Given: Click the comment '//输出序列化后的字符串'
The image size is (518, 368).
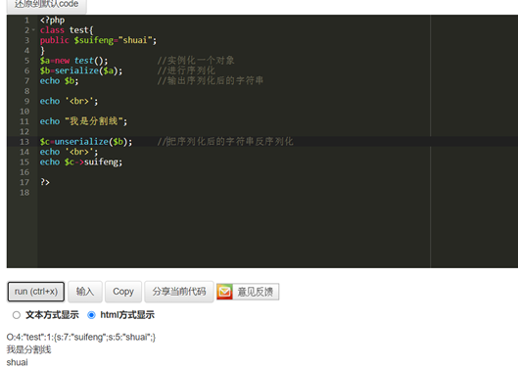Looking at the screenshot, I should coord(211,81).
